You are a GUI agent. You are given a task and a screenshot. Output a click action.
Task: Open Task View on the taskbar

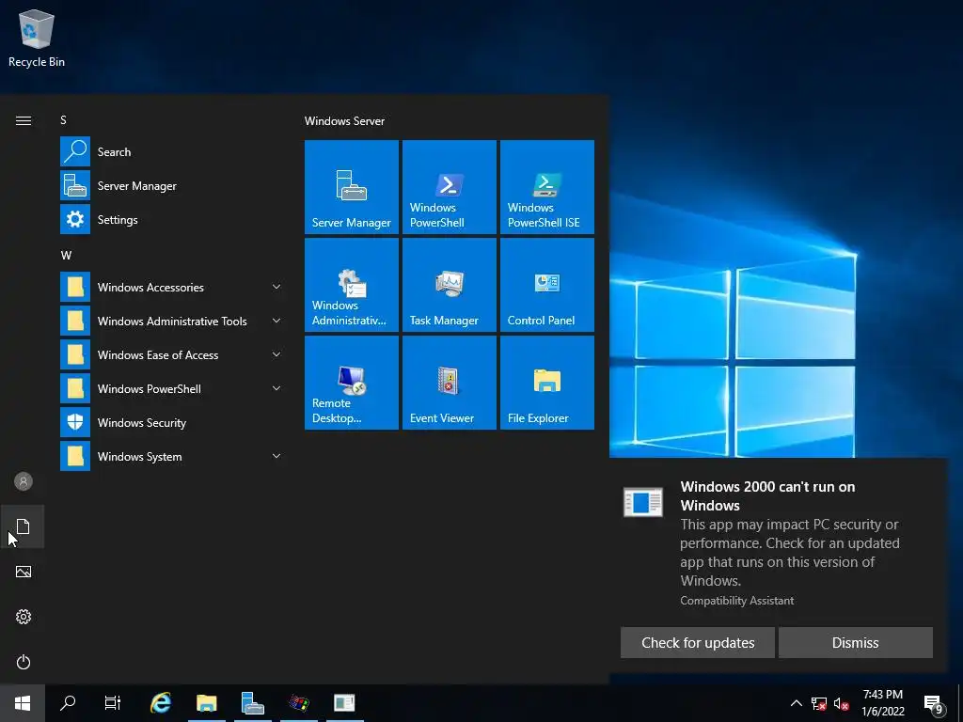(x=113, y=703)
